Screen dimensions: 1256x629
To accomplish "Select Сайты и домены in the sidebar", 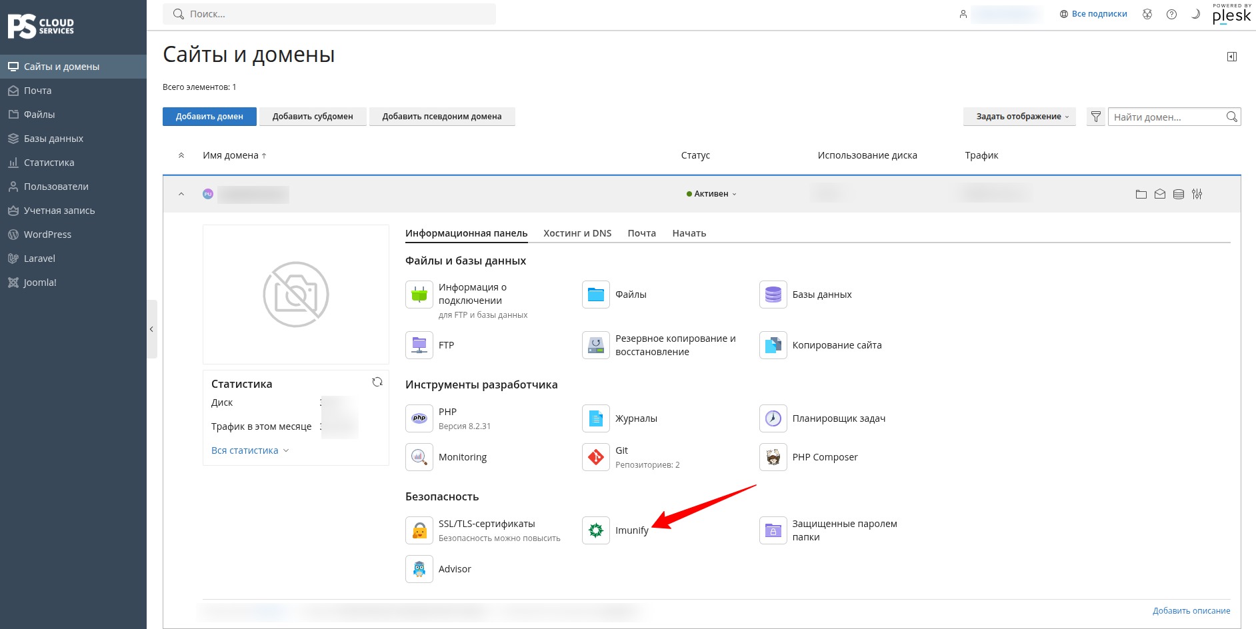I will (73, 67).
